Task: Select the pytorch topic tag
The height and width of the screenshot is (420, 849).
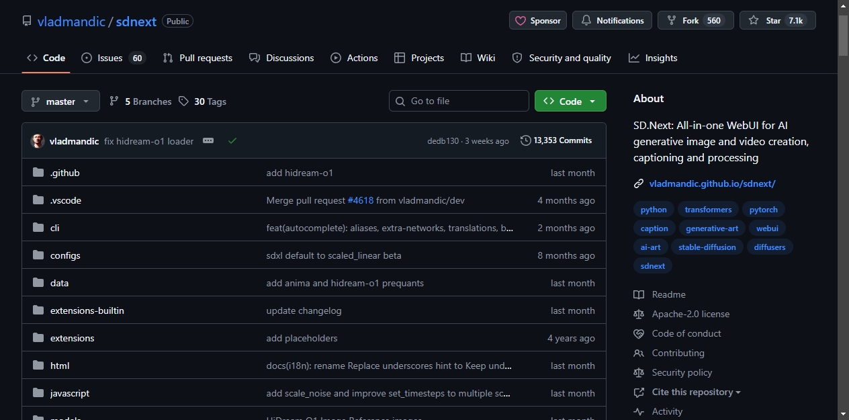Action: tap(764, 210)
